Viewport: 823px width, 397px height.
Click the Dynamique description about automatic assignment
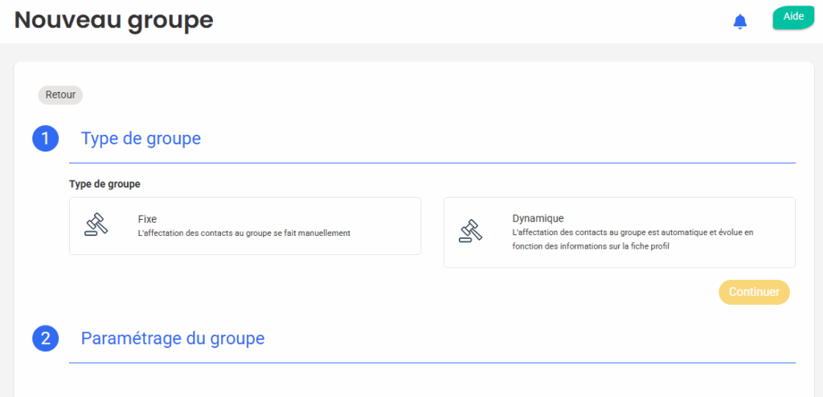(632, 239)
